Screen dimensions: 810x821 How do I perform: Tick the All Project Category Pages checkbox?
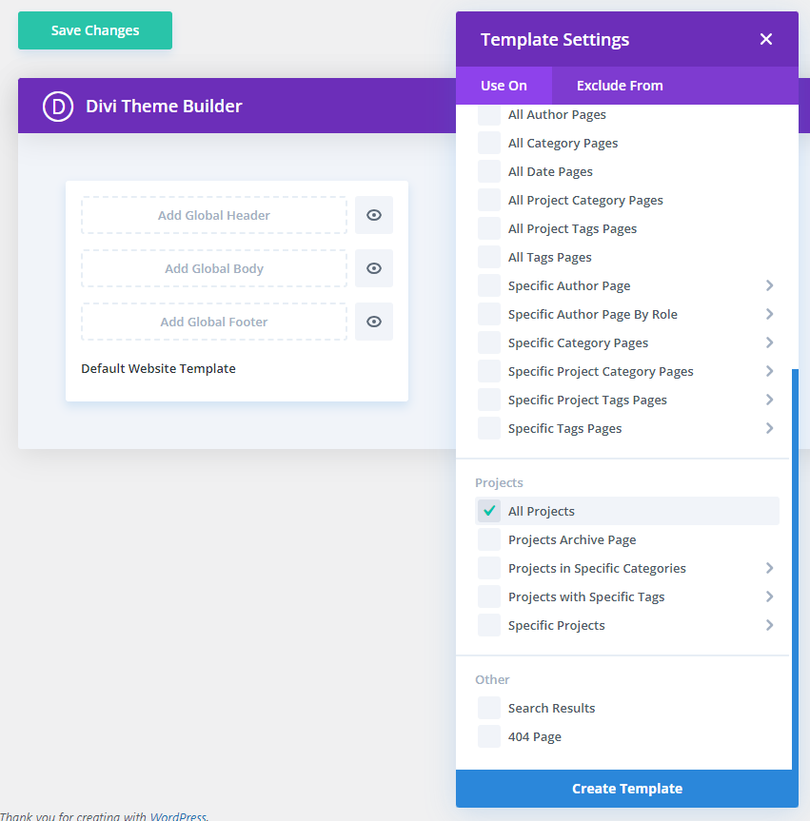[x=489, y=200]
